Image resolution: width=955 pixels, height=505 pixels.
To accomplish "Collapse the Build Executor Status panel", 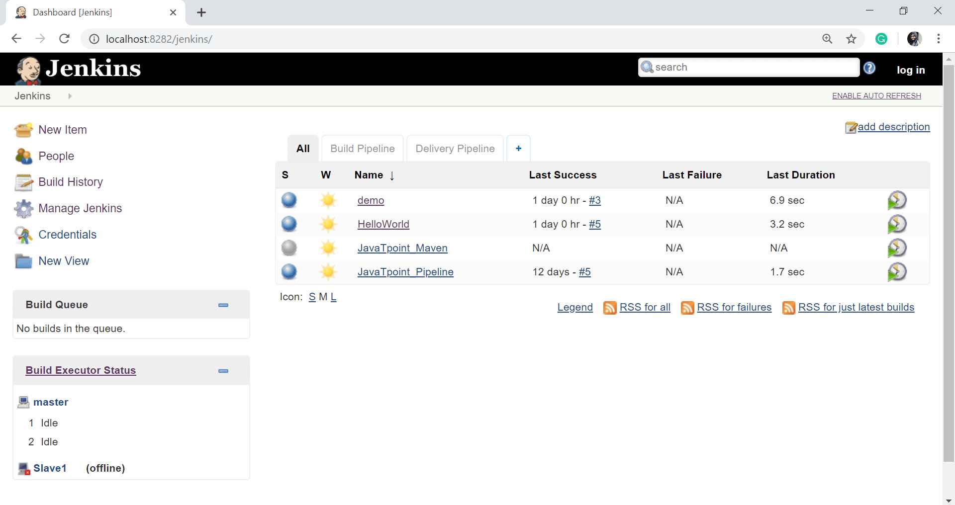I will click(x=223, y=371).
